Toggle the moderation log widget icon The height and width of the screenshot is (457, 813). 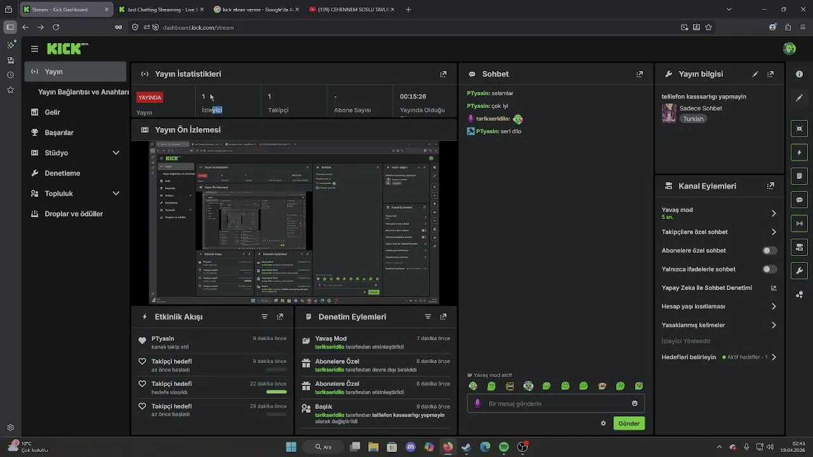point(799,176)
